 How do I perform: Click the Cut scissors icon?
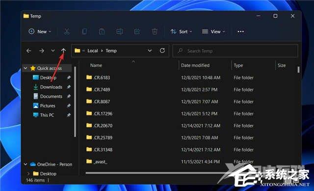[67, 31]
